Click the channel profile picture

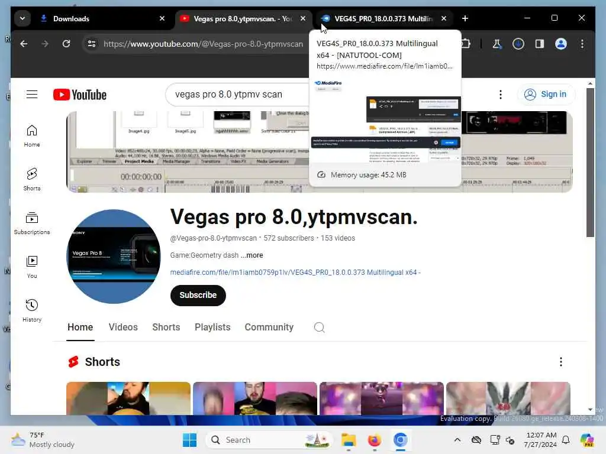pyautogui.click(x=114, y=257)
